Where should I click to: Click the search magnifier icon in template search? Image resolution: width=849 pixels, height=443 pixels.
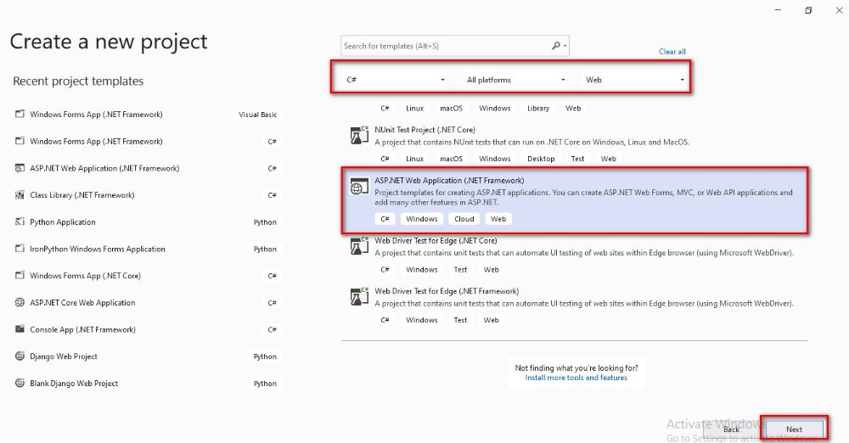[556, 46]
